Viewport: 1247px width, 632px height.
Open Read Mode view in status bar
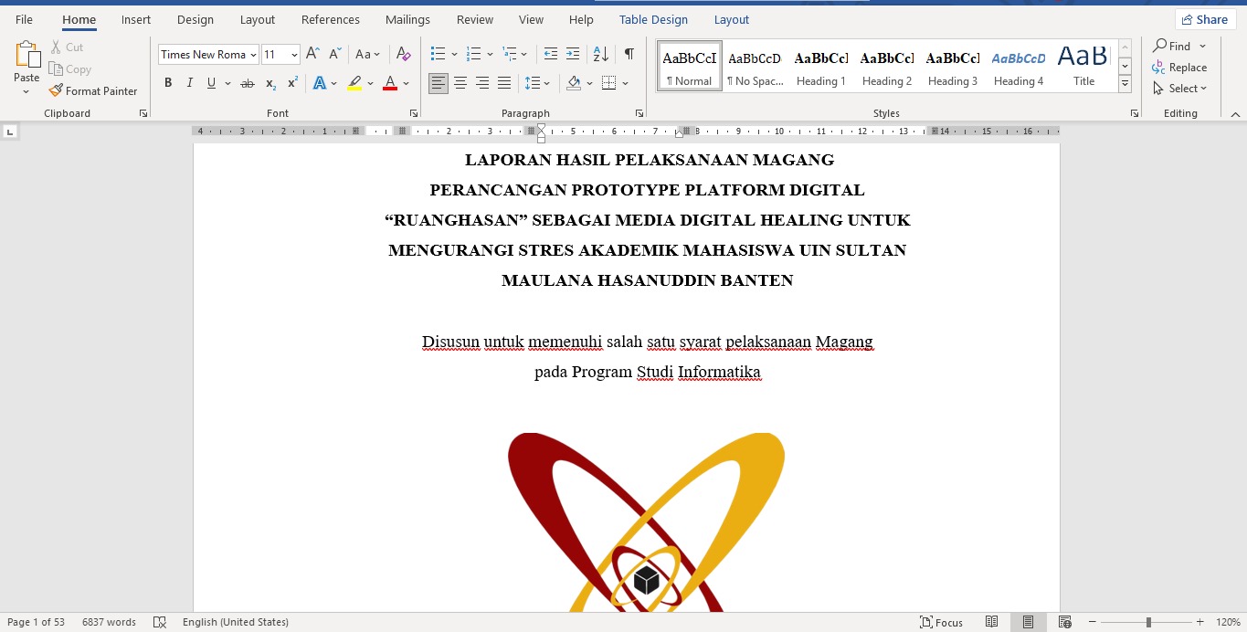pos(991,622)
